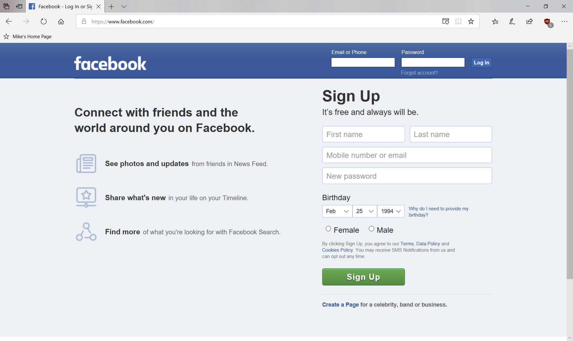Viewport: 573px width, 341px height.
Task: Click the Mobile number or email field
Action: coord(407,155)
